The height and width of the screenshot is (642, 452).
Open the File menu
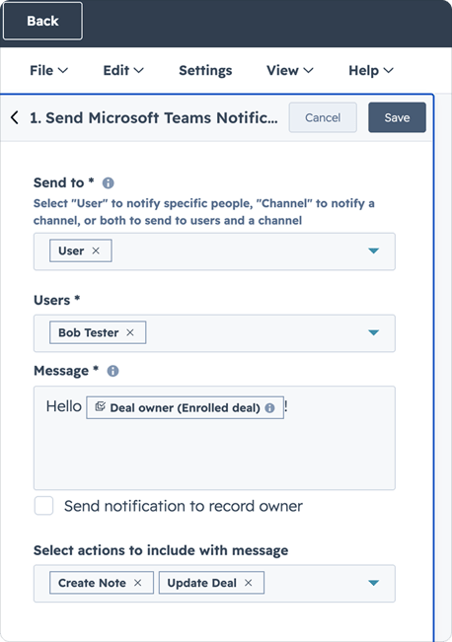tap(48, 70)
